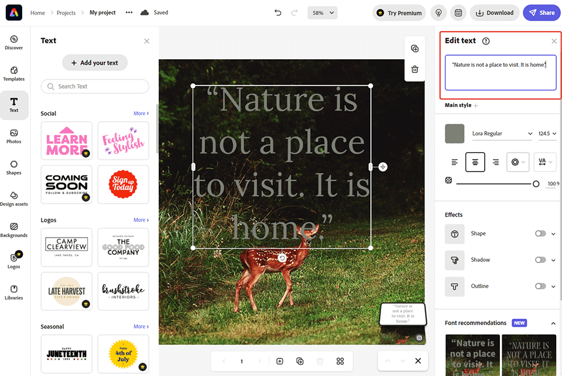This screenshot has height=376, width=562.
Task: Click the Share button
Action: [x=542, y=13]
